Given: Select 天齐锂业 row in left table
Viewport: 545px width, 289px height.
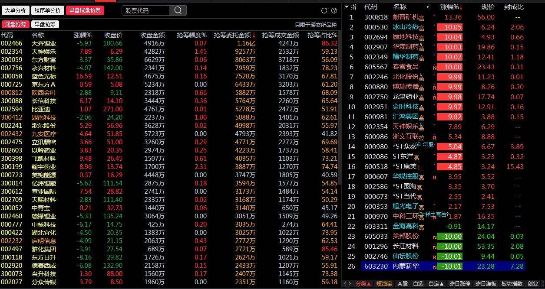Looking at the screenshot, I should [x=169, y=43].
